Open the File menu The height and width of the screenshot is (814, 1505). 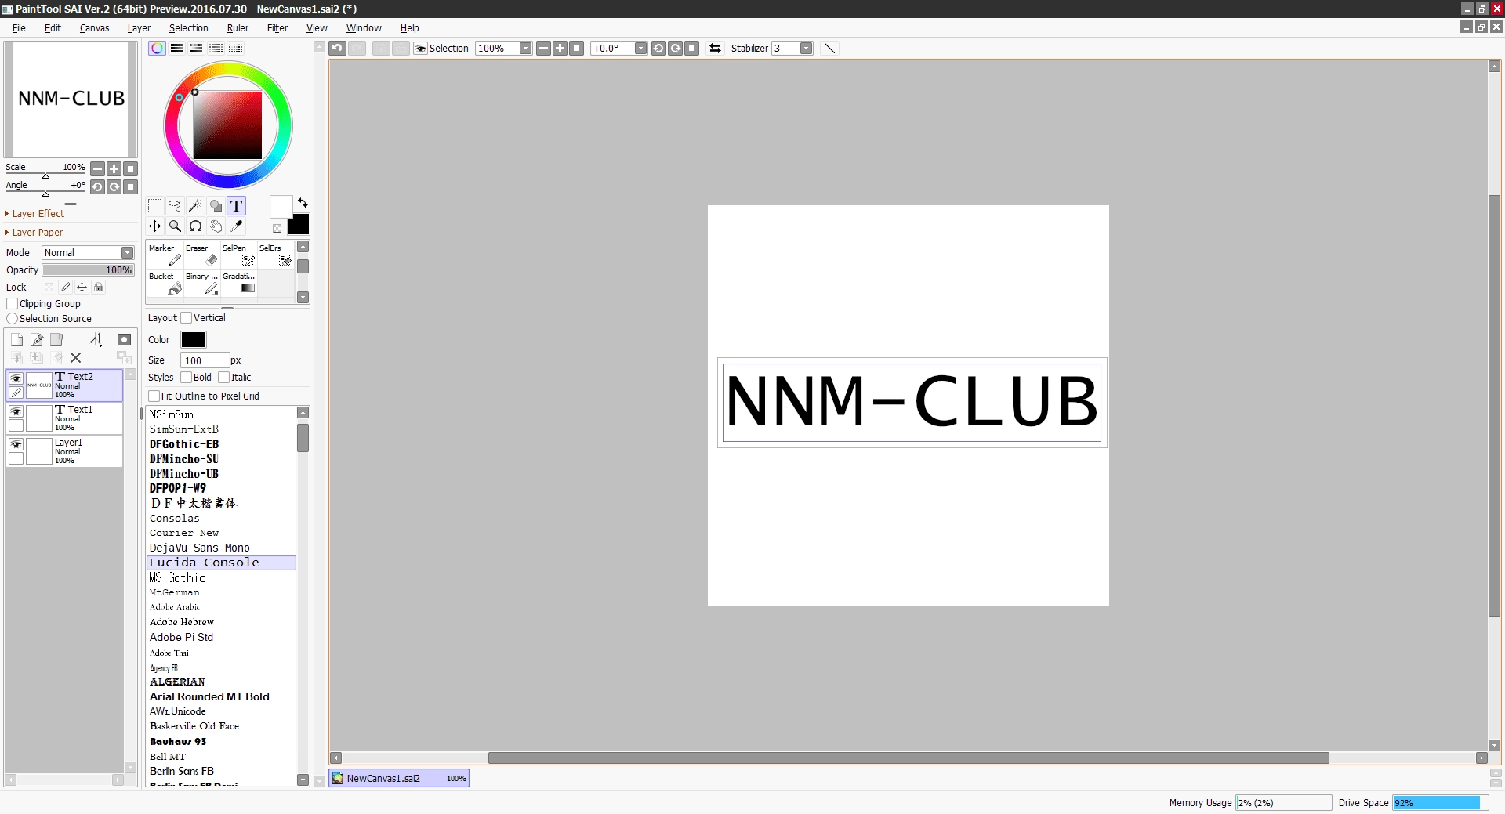click(x=19, y=28)
